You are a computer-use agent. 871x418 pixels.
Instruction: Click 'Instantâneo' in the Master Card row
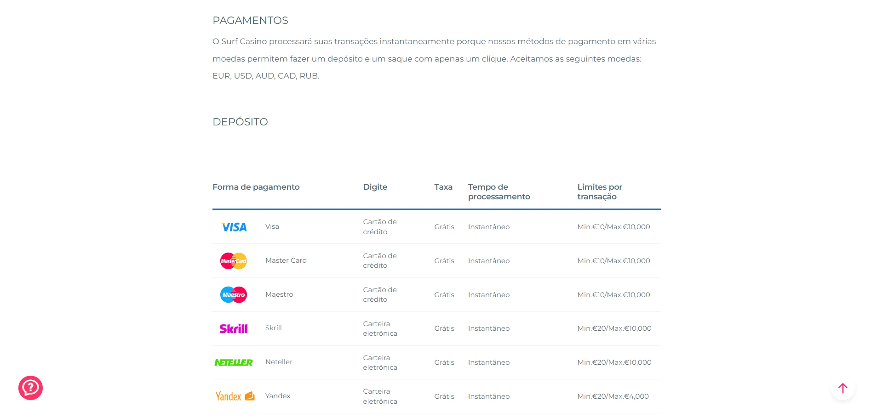point(489,261)
